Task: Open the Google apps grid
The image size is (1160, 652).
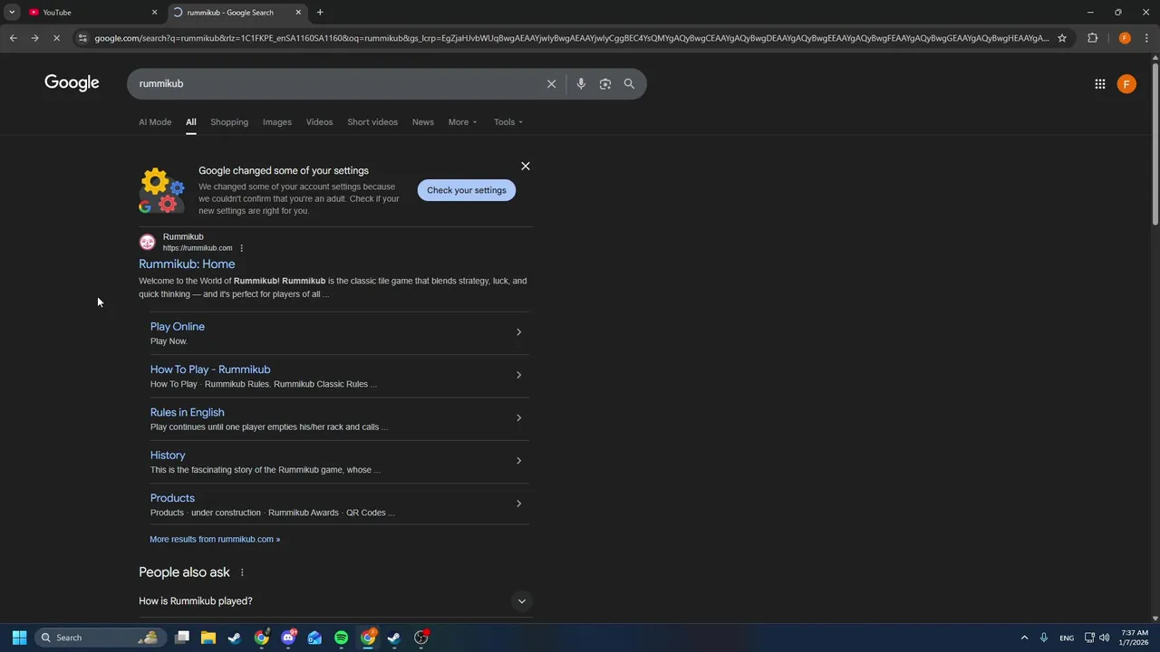Action: click(x=1099, y=84)
